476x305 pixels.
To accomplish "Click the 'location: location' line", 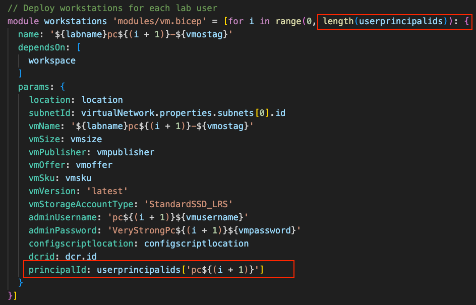I will (x=76, y=100).
